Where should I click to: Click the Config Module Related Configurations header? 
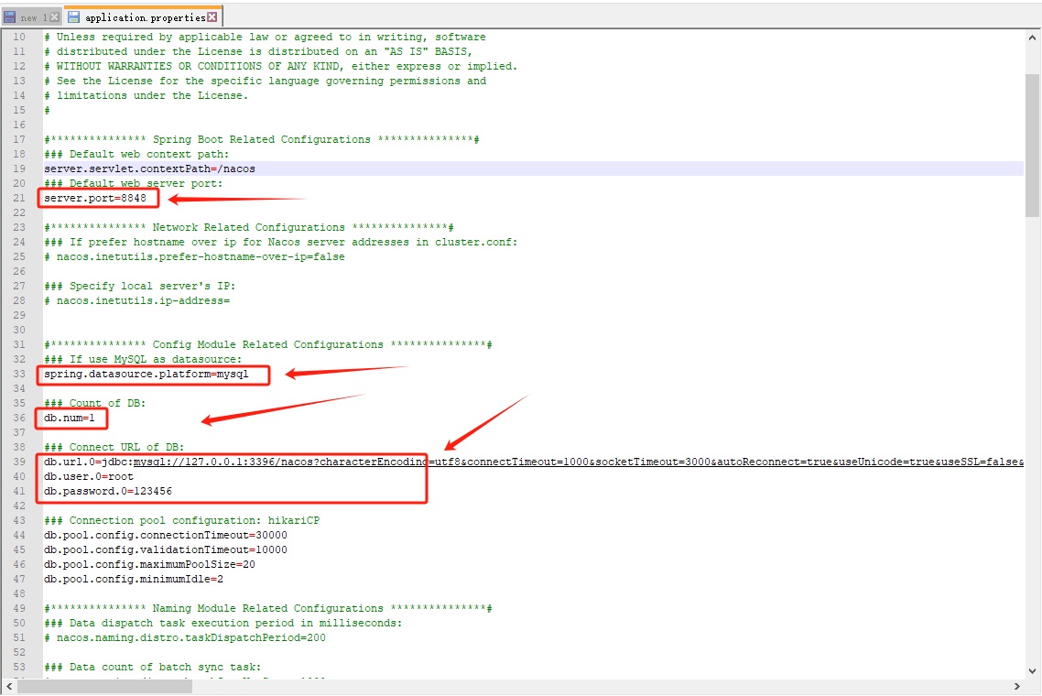[x=268, y=345]
